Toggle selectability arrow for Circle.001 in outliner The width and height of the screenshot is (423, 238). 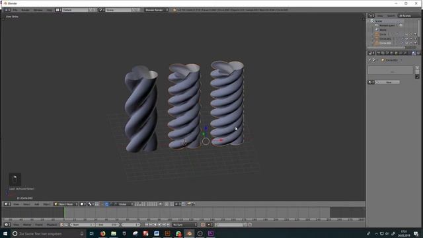pyautogui.click(x=411, y=38)
